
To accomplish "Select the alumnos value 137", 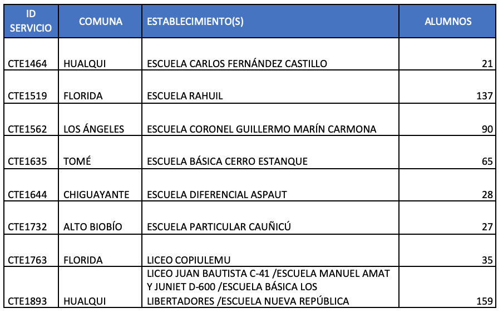I will pos(484,96).
